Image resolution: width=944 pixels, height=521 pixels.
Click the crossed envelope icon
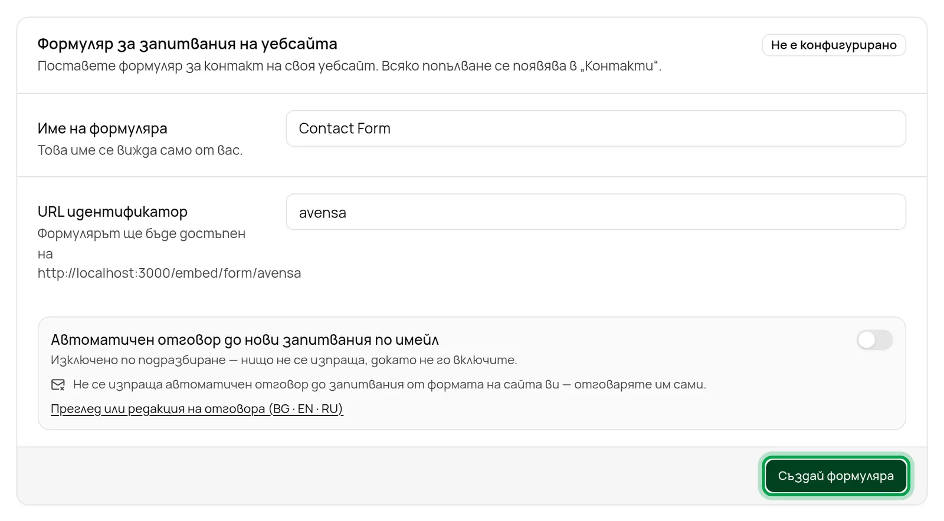point(58,385)
